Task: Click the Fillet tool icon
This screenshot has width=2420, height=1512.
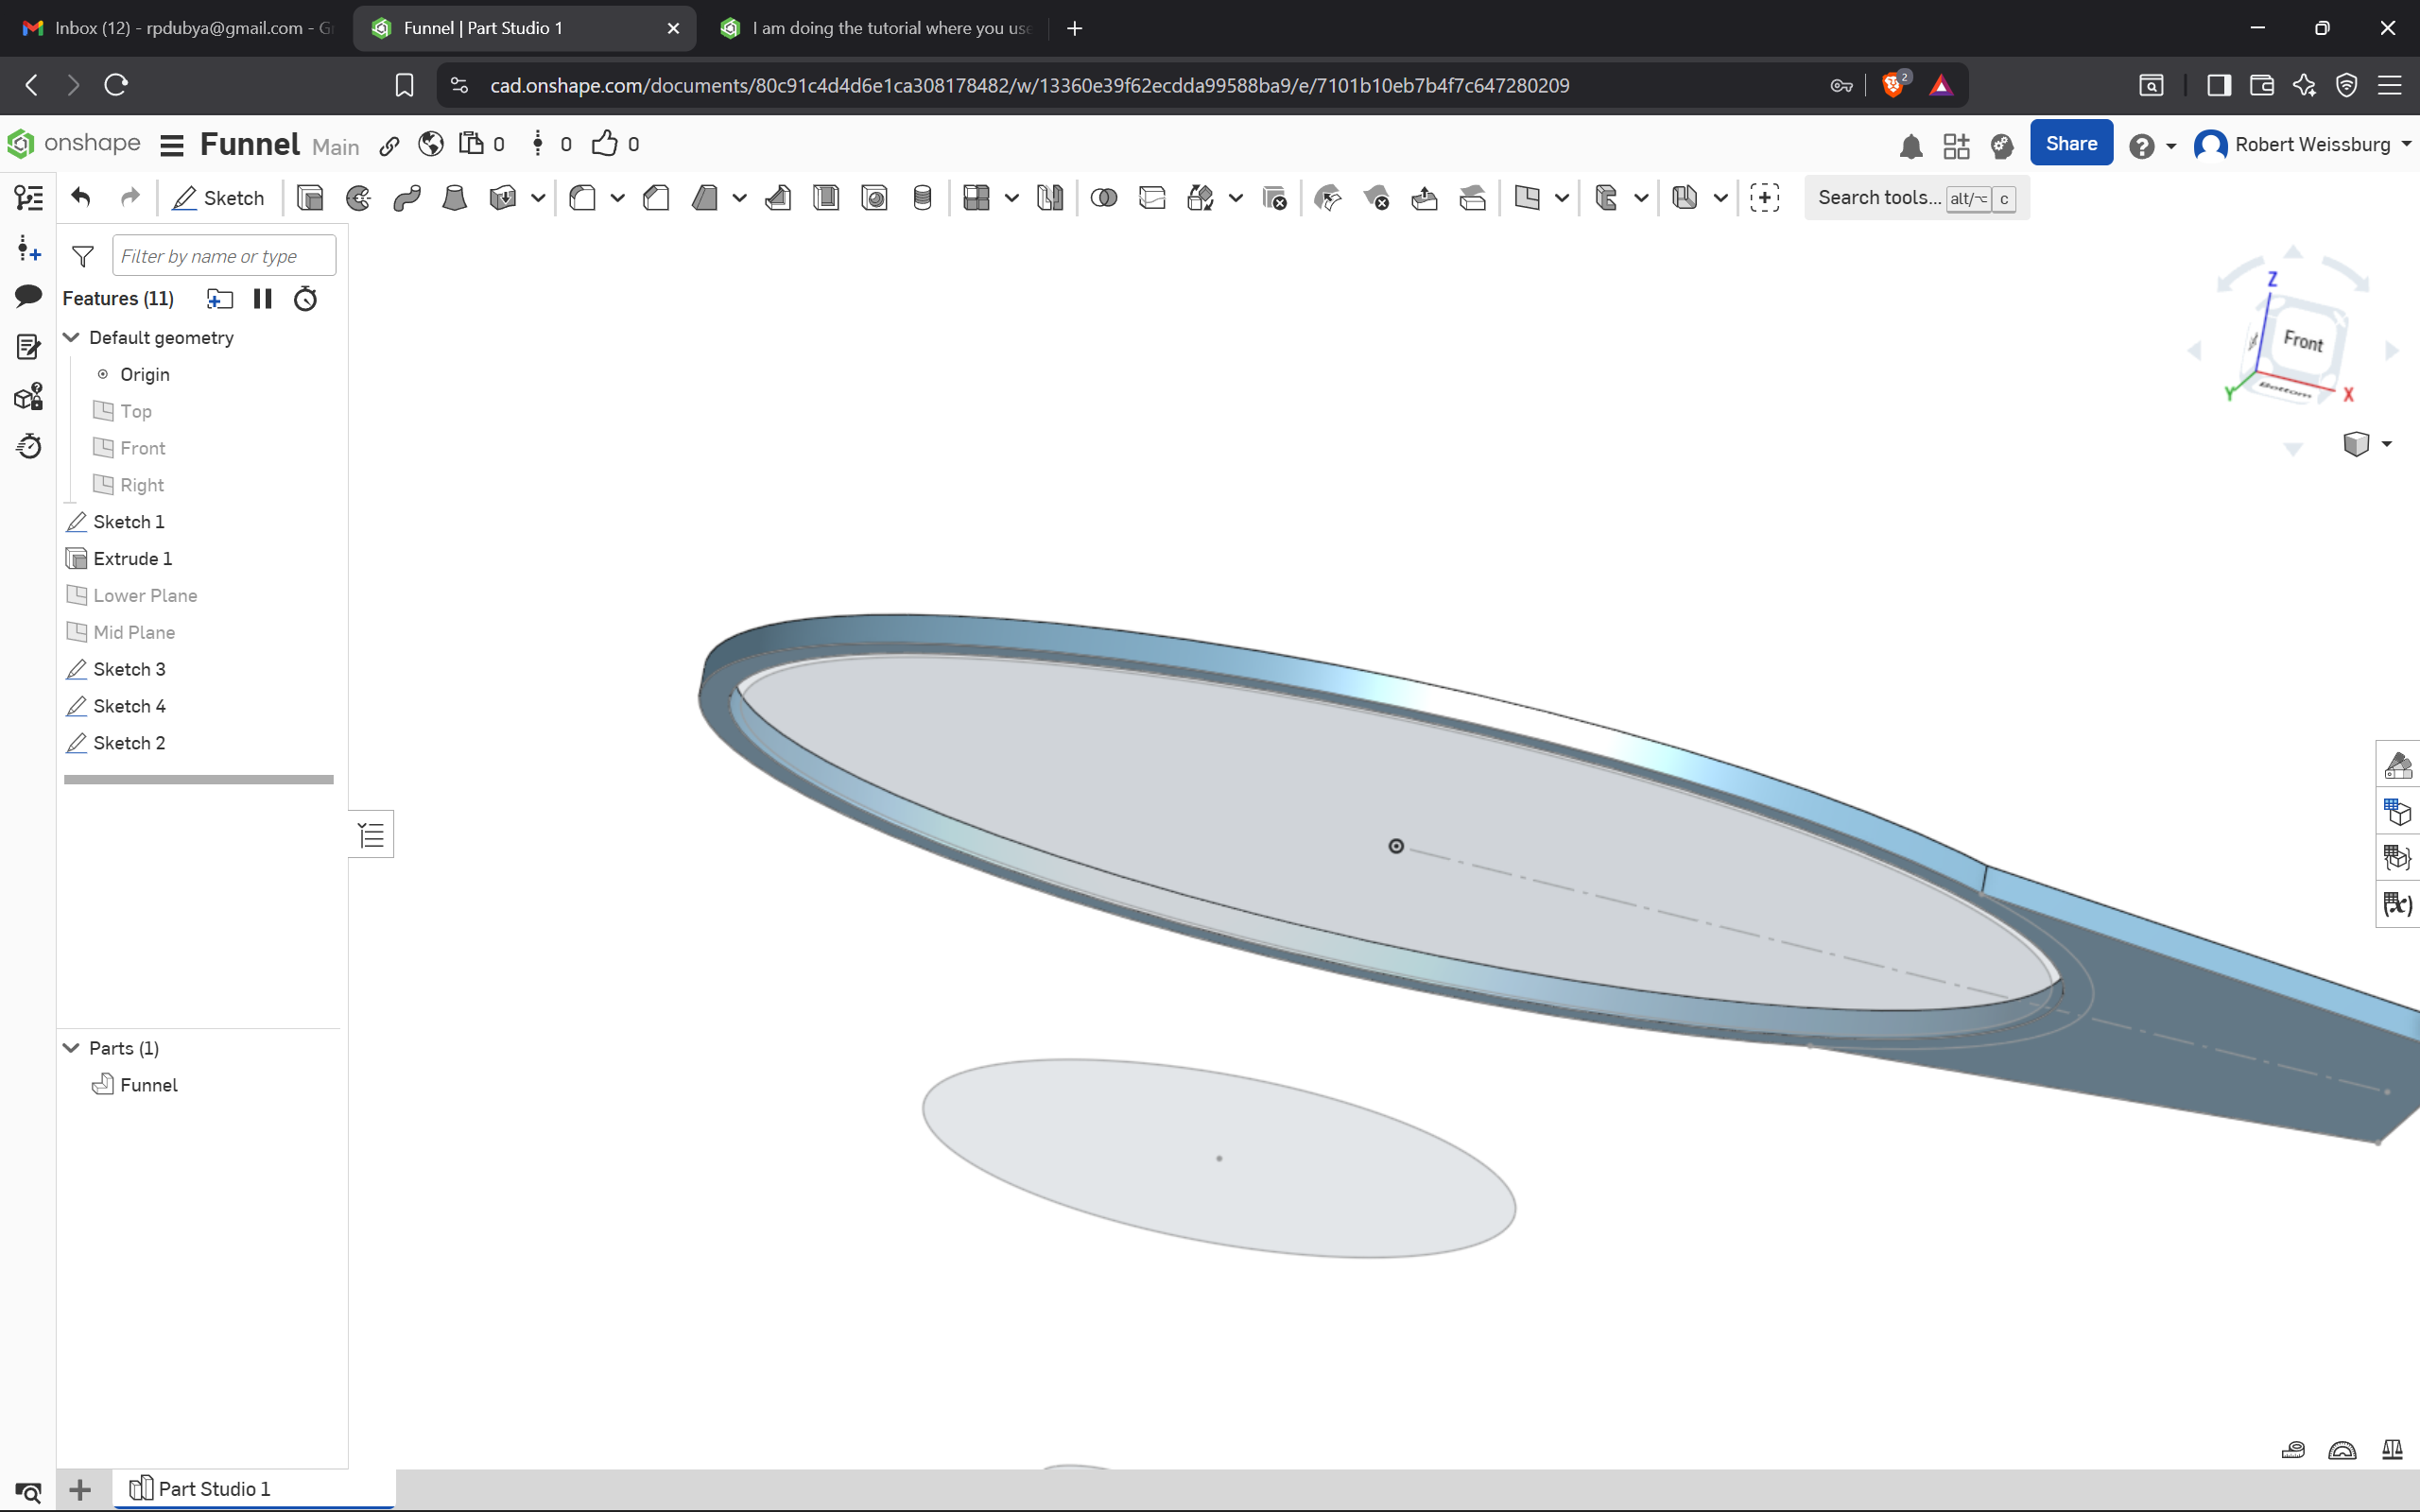Action: pos(583,198)
